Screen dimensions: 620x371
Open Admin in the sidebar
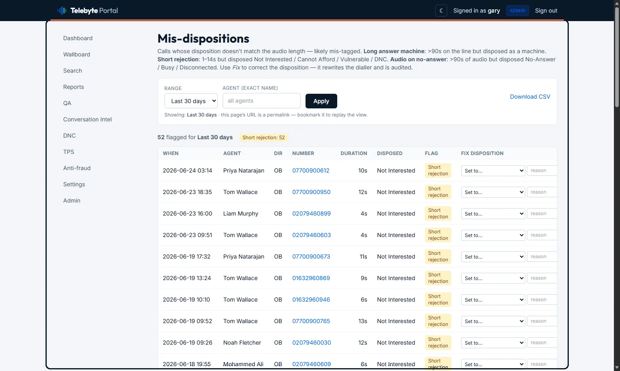(72, 201)
